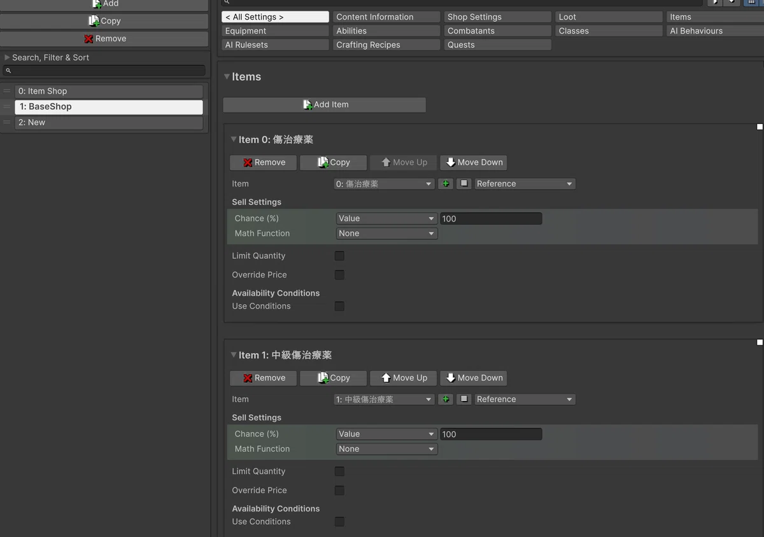Click magnifier icon in left list search box

pos(8,71)
